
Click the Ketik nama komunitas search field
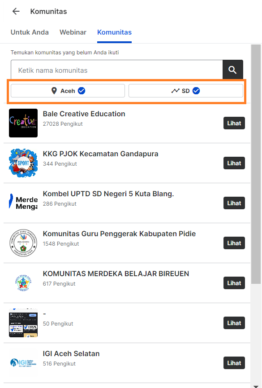(117, 70)
